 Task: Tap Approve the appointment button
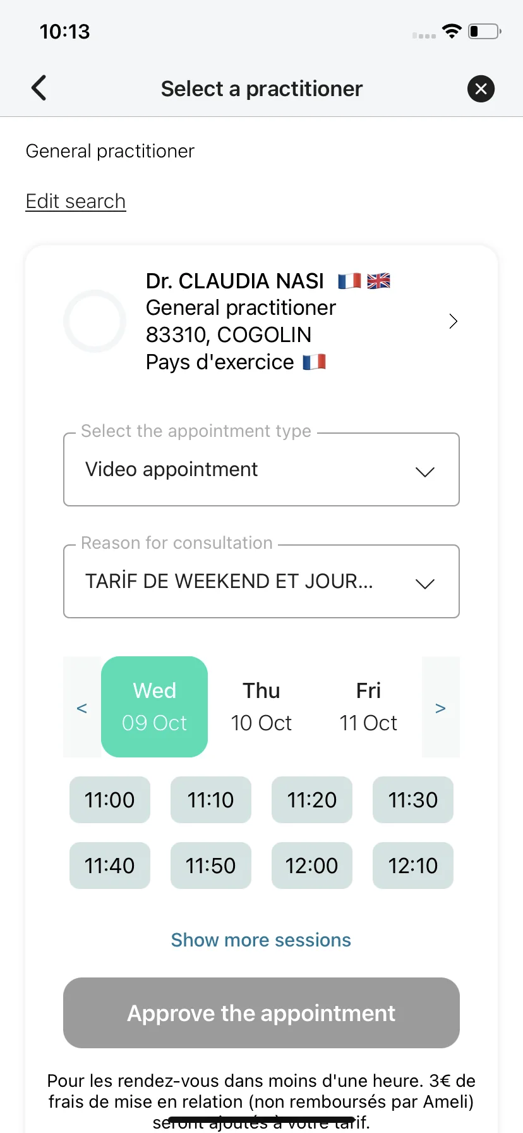tap(261, 1013)
